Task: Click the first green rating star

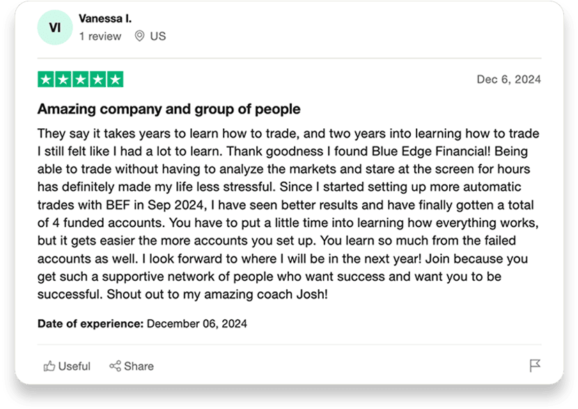Action: [x=46, y=79]
